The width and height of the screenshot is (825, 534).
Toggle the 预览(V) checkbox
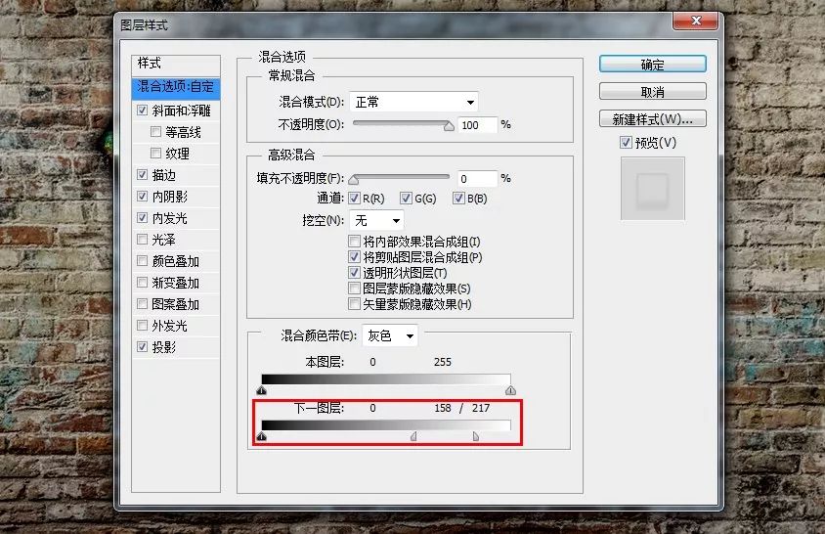point(626,142)
